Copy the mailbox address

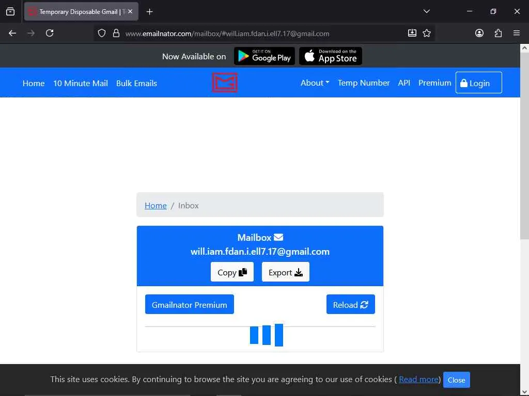click(x=232, y=272)
